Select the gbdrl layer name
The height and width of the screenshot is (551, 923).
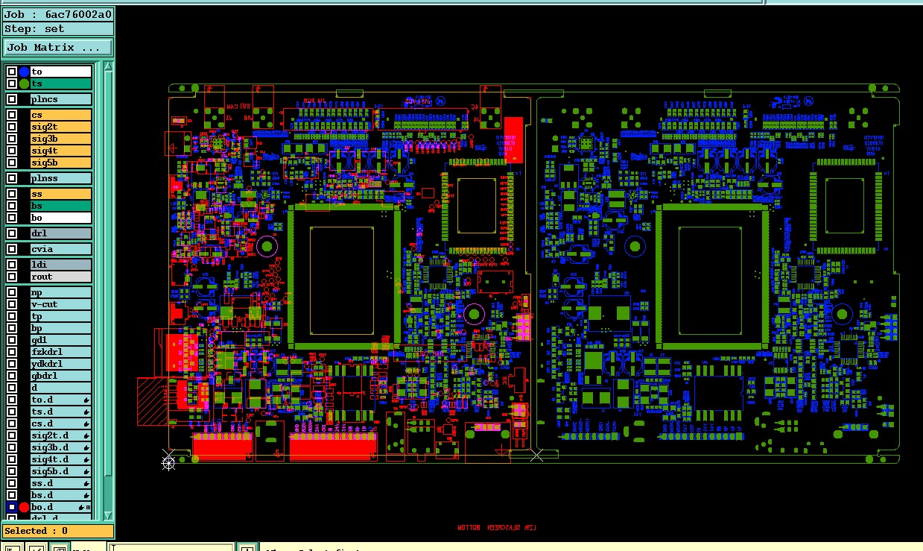pyautogui.click(x=60, y=376)
